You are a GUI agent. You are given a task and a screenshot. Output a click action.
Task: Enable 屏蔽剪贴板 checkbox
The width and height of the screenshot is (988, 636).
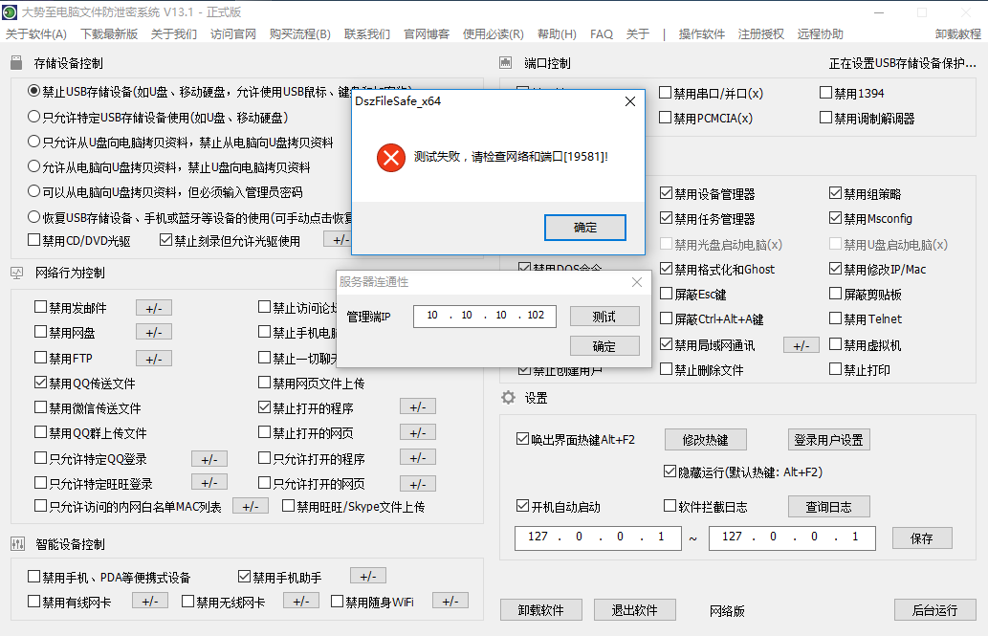tap(836, 294)
